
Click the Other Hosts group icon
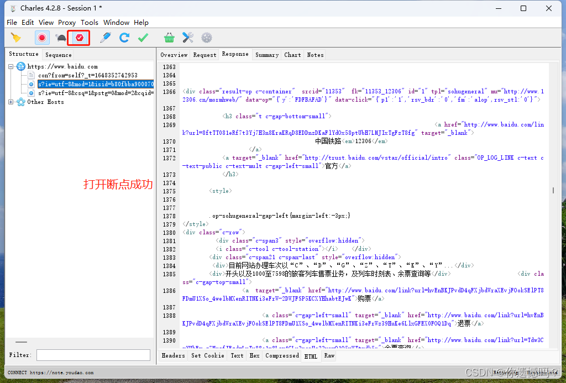coord(21,102)
